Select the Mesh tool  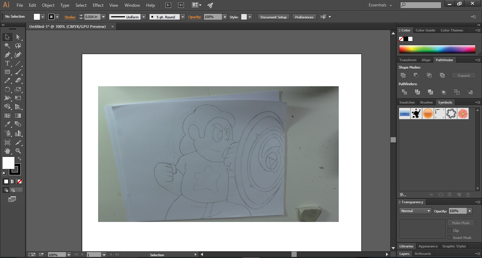click(x=7, y=116)
